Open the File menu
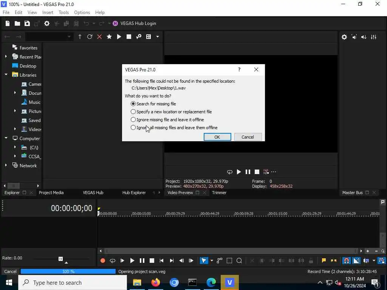 [6, 12]
